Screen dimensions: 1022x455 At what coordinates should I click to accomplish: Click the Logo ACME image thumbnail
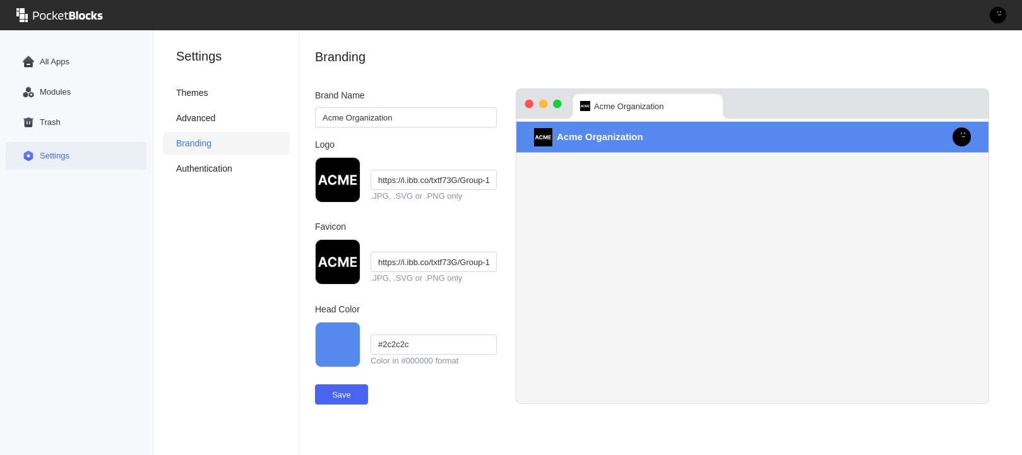[x=338, y=180]
